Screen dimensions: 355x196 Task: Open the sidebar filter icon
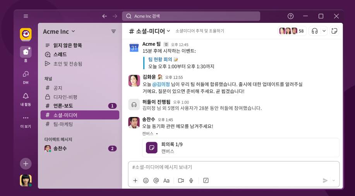pyautogui.click(x=113, y=31)
